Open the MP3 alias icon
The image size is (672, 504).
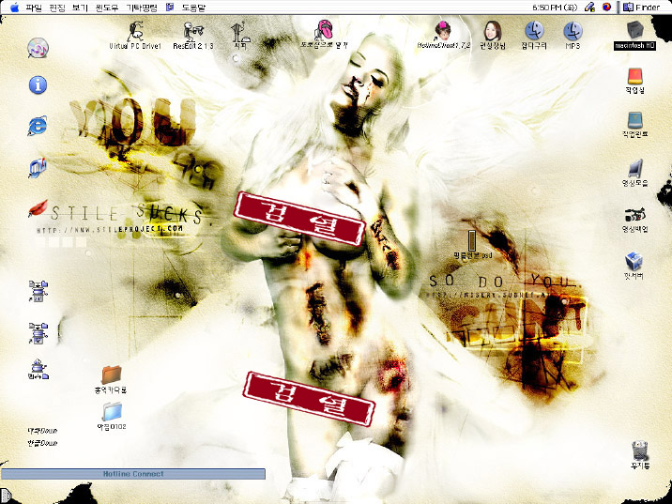point(573,30)
